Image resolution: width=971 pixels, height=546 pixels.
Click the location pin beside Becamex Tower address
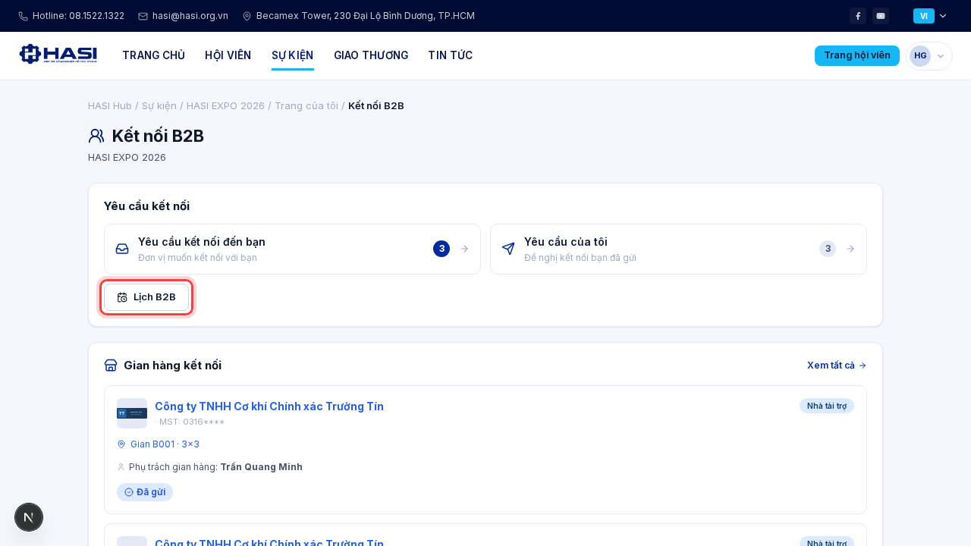(x=247, y=16)
